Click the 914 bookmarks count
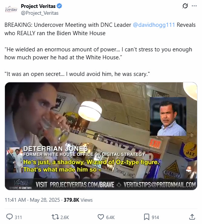 (x=155, y=217)
